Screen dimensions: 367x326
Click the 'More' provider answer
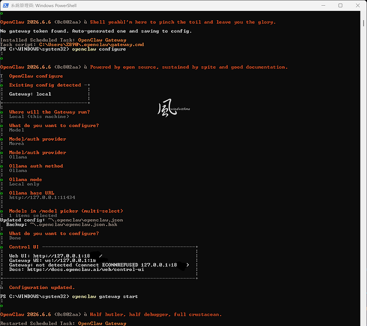point(16,143)
